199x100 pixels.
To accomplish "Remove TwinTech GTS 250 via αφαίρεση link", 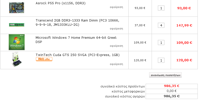I will [116, 64].
